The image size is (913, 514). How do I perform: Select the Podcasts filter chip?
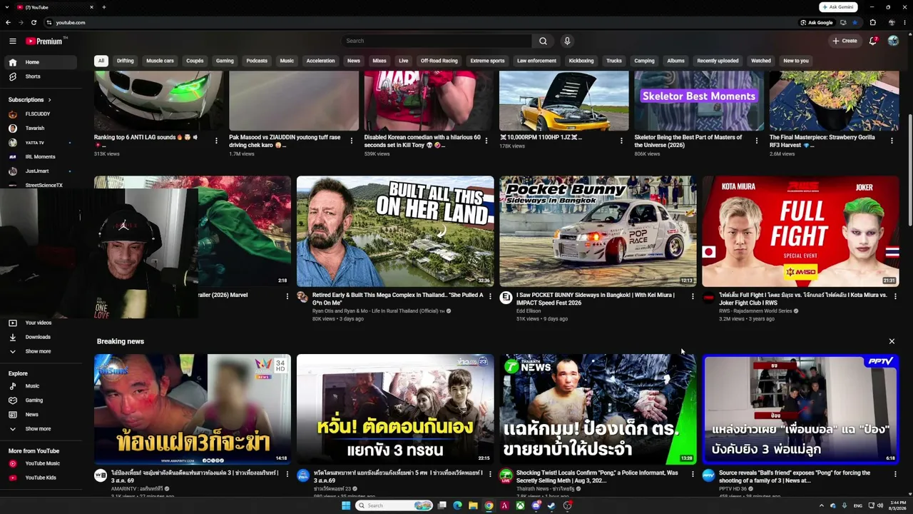pyautogui.click(x=257, y=61)
